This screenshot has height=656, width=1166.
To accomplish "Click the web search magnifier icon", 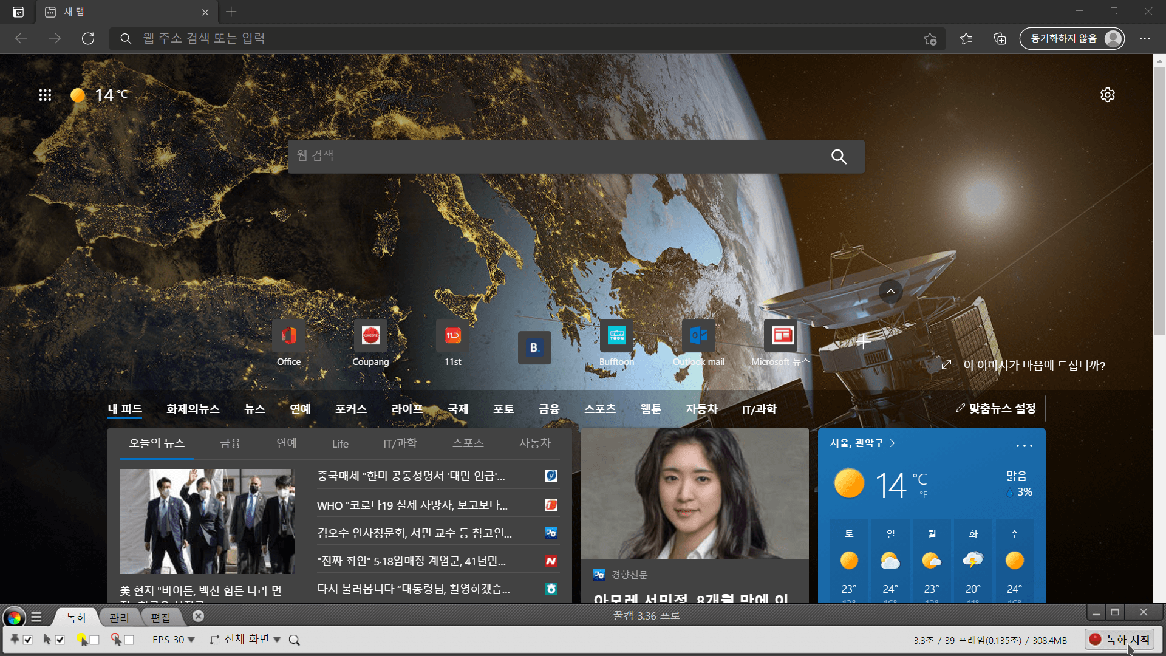I will (839, 157).
